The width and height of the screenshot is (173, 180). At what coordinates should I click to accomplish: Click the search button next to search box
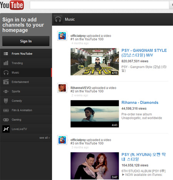[x=171, y=5]
